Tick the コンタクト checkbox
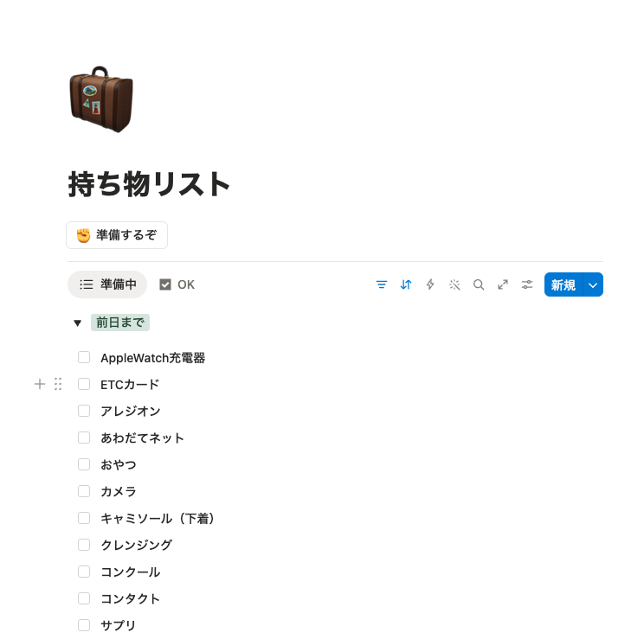This screenshot has width=631, height=639. pos(84,598)
